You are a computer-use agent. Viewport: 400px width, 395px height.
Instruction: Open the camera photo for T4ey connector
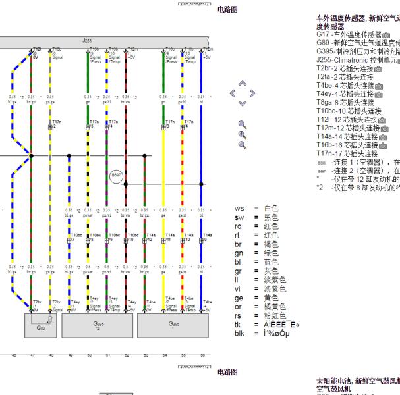coord(378,95)
